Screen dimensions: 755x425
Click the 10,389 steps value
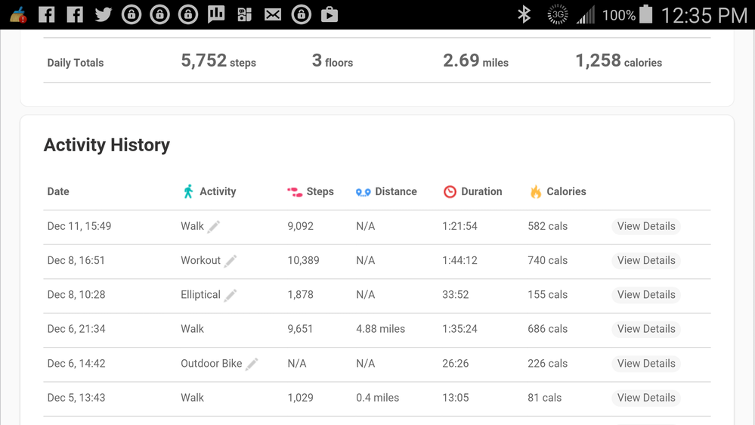303,260
